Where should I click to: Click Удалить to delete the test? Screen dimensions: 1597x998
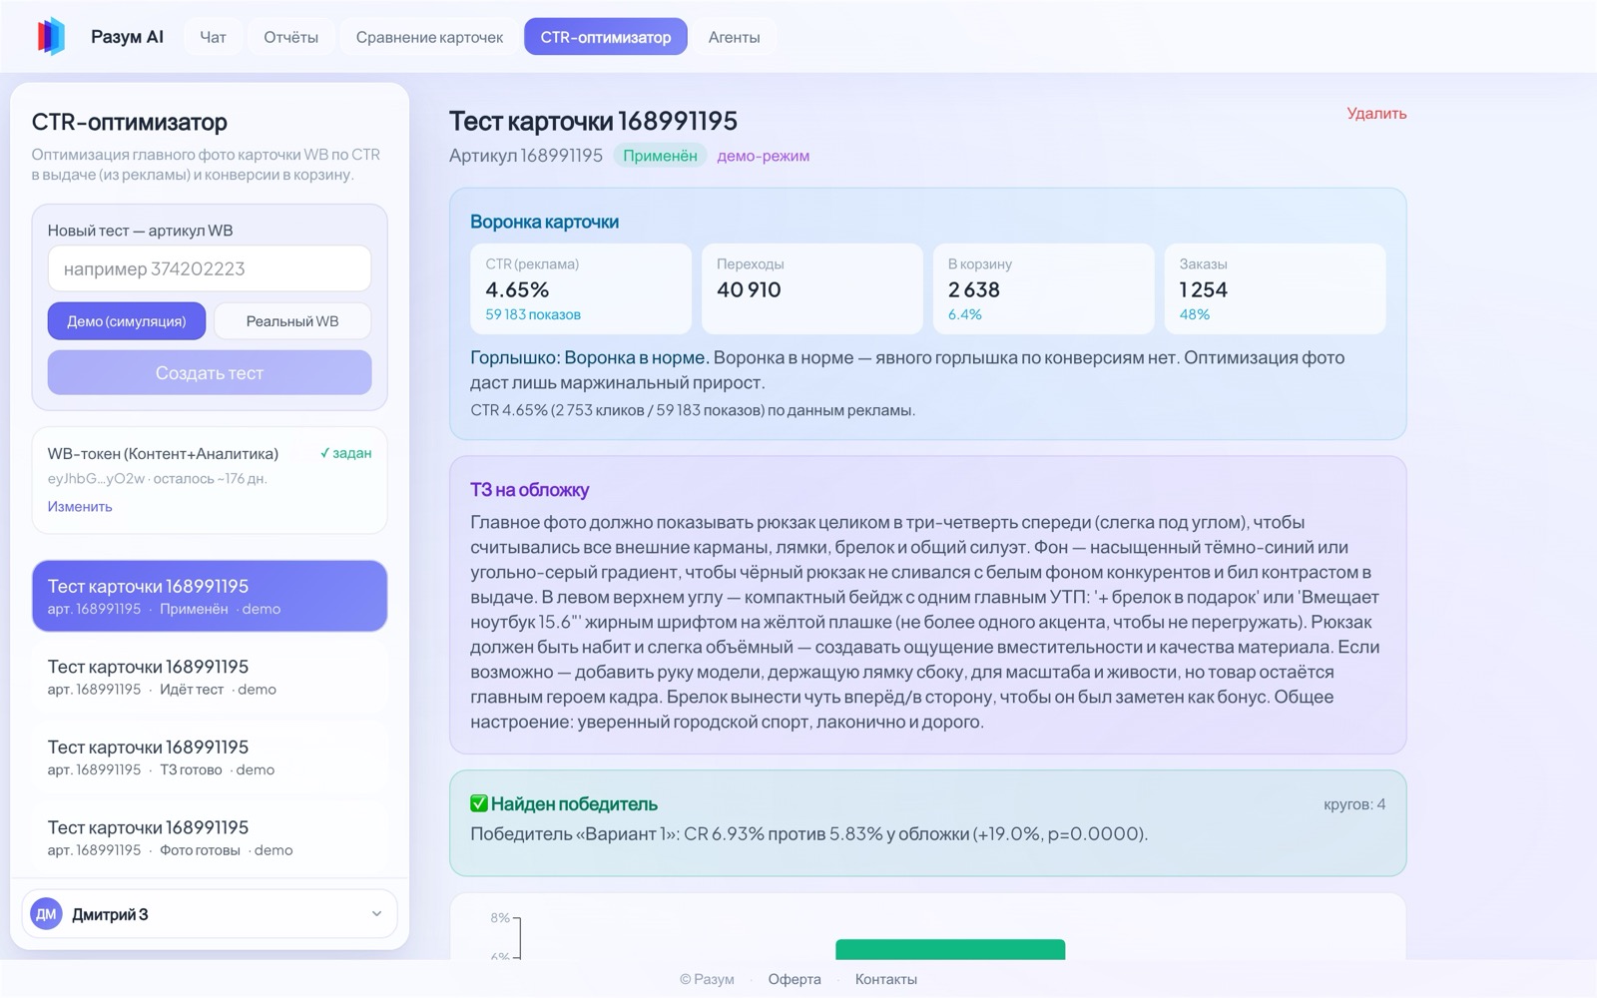pyautogui.click(x=1376, y=113)
